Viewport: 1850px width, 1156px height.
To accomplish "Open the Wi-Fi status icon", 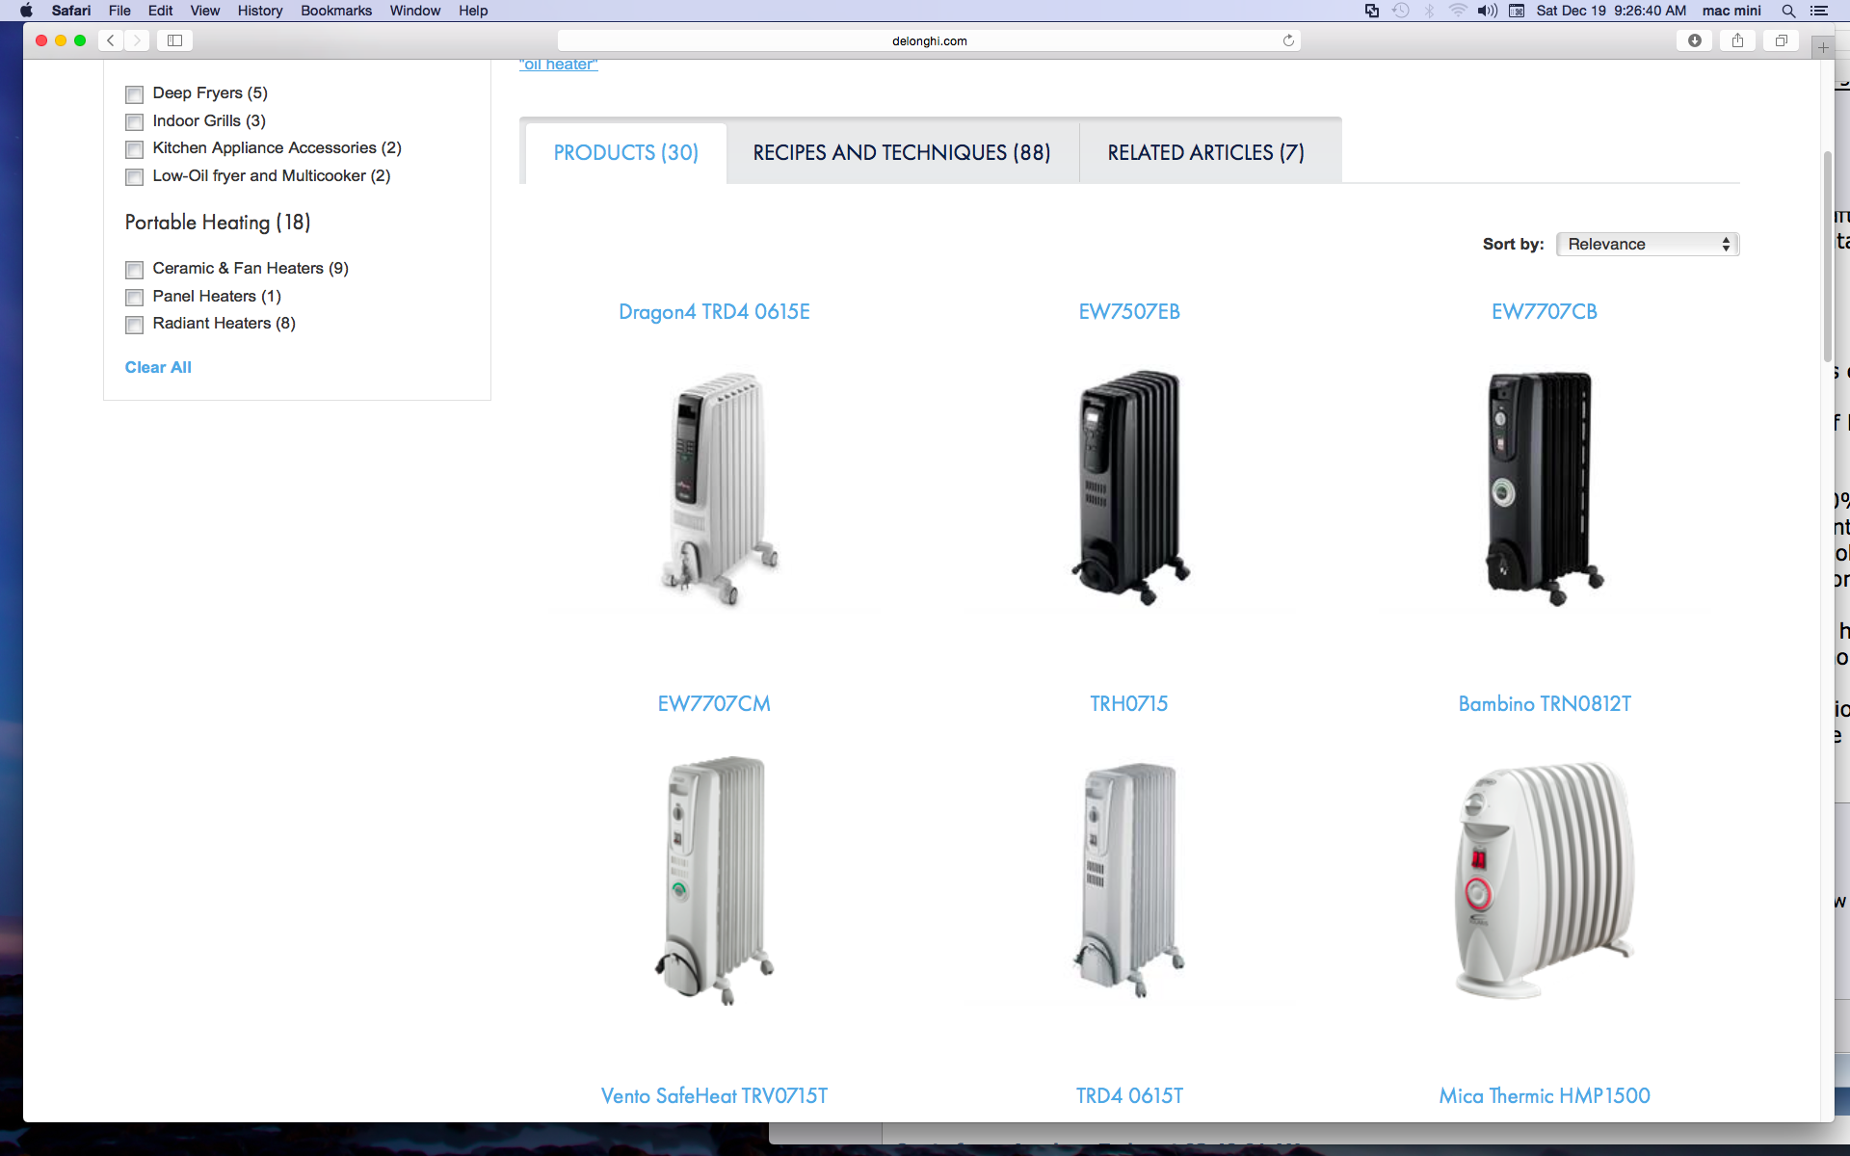I will 1458,11.
